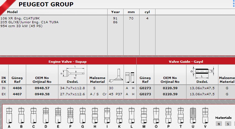Select valve stem type F icon

point(70,115)
